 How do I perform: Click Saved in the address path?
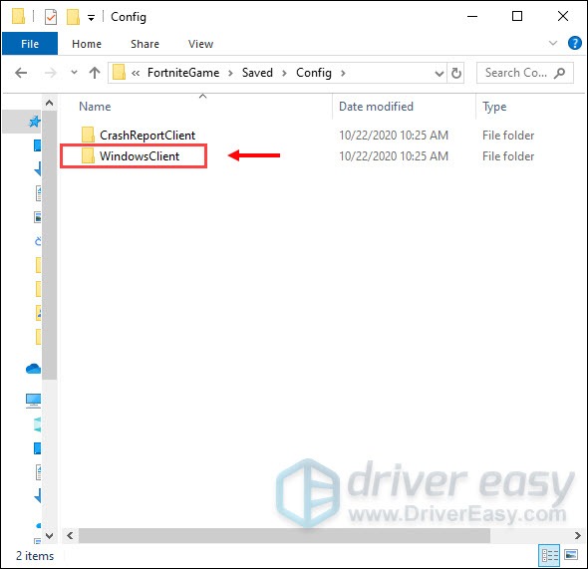(x=257, y=73)
